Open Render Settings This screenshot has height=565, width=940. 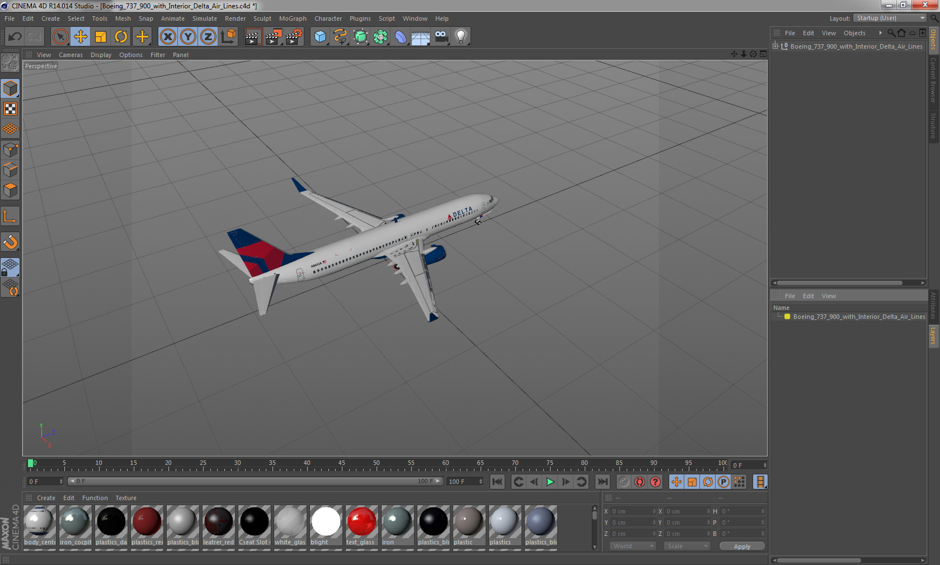294,37
